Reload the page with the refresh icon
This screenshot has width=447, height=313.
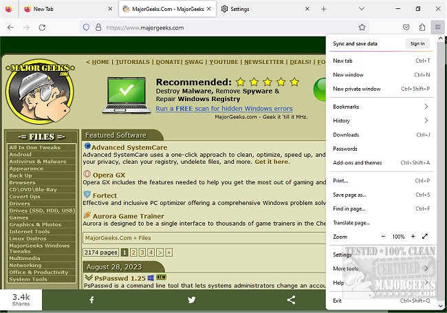click(42, 28)
